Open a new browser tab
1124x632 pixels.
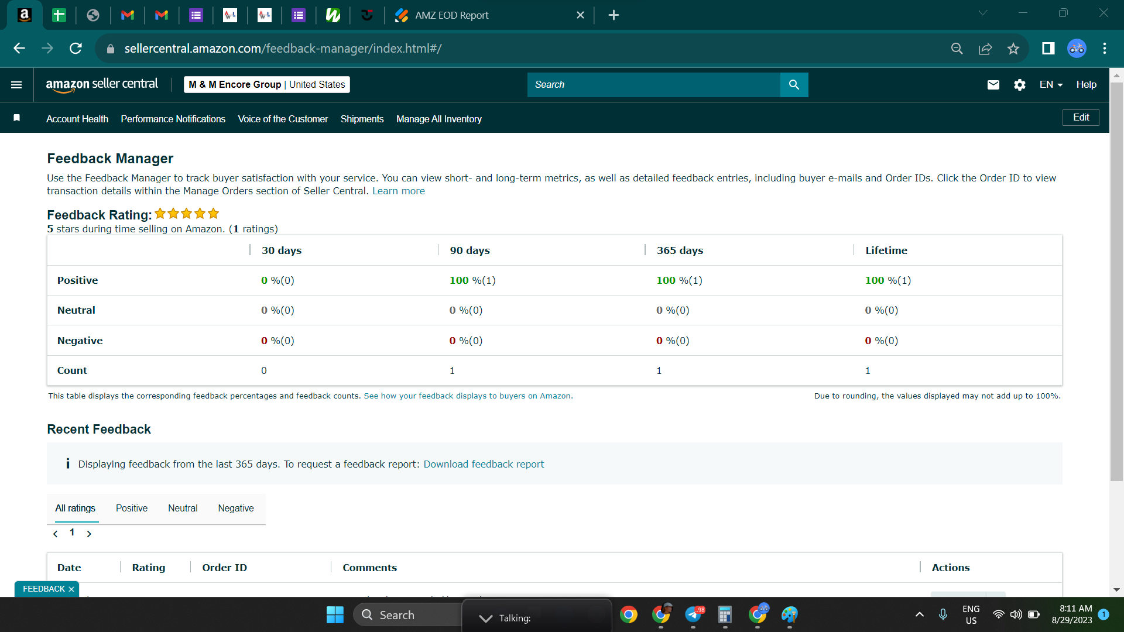pos(614,15)
